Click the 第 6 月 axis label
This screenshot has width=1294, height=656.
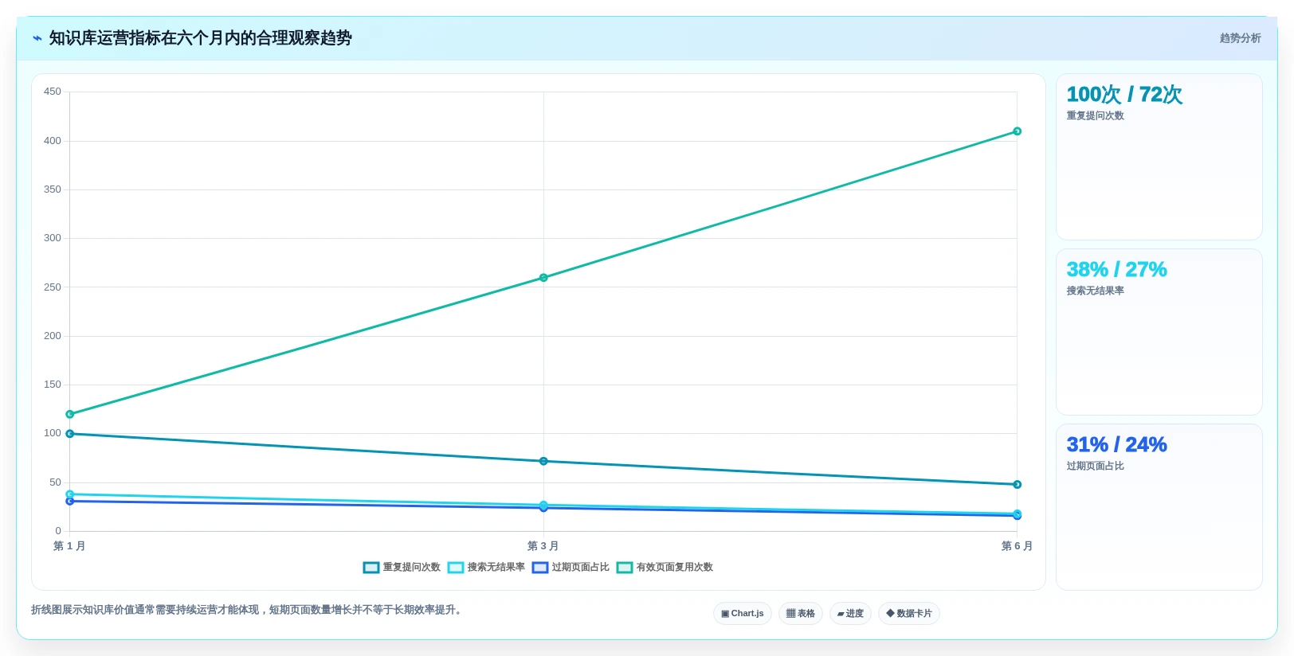tap(1017, 546)
